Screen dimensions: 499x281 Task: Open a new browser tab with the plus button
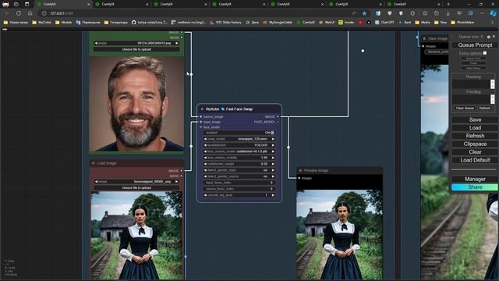(x=448, y=4)
